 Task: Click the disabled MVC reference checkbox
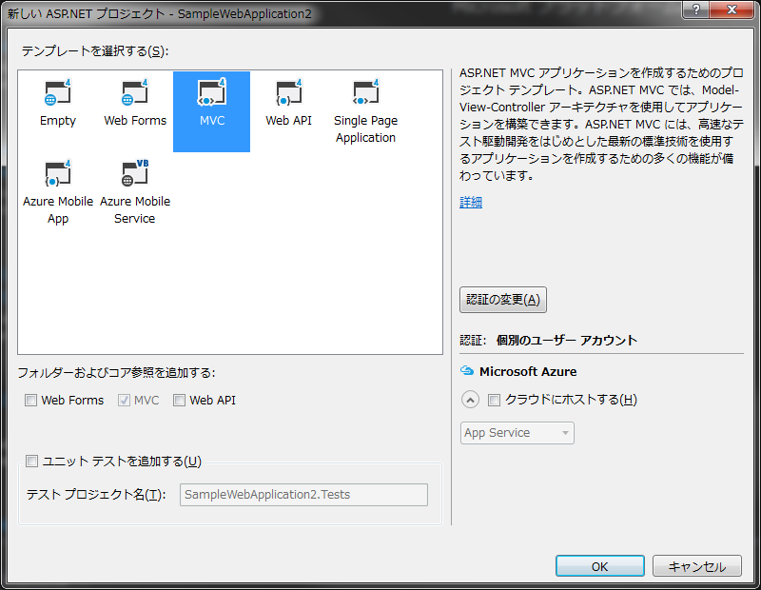tap(124, 400)
